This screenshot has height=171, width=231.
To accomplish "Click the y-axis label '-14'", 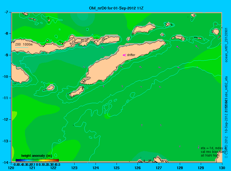I will pos(6,162).
